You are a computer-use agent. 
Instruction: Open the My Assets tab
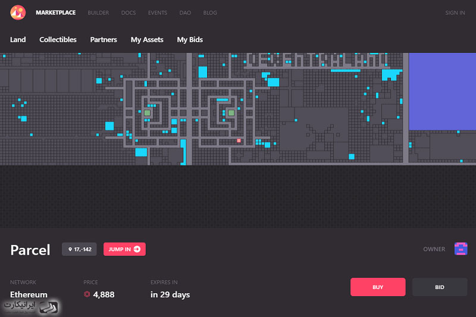pyautogui.click(x=147, y=40)
